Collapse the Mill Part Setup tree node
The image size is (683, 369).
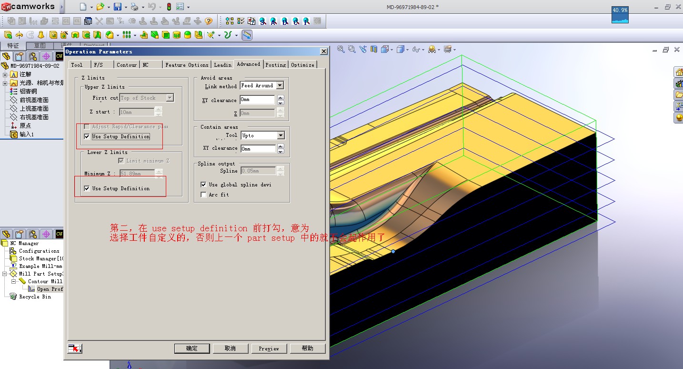click(x=5, y=274)
